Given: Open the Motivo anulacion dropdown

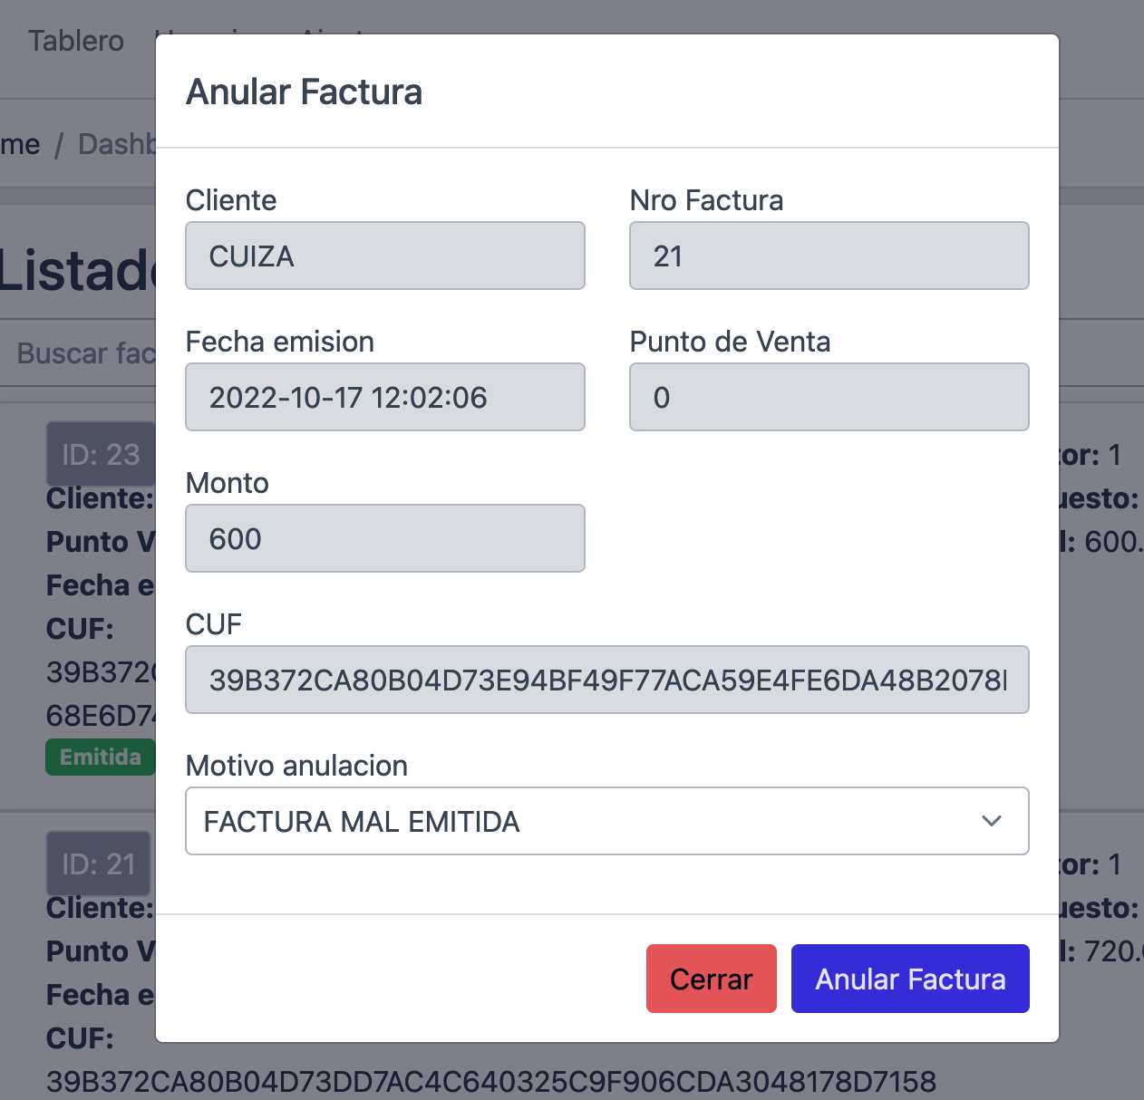Looking at the screenshot, I should point(606,821).
